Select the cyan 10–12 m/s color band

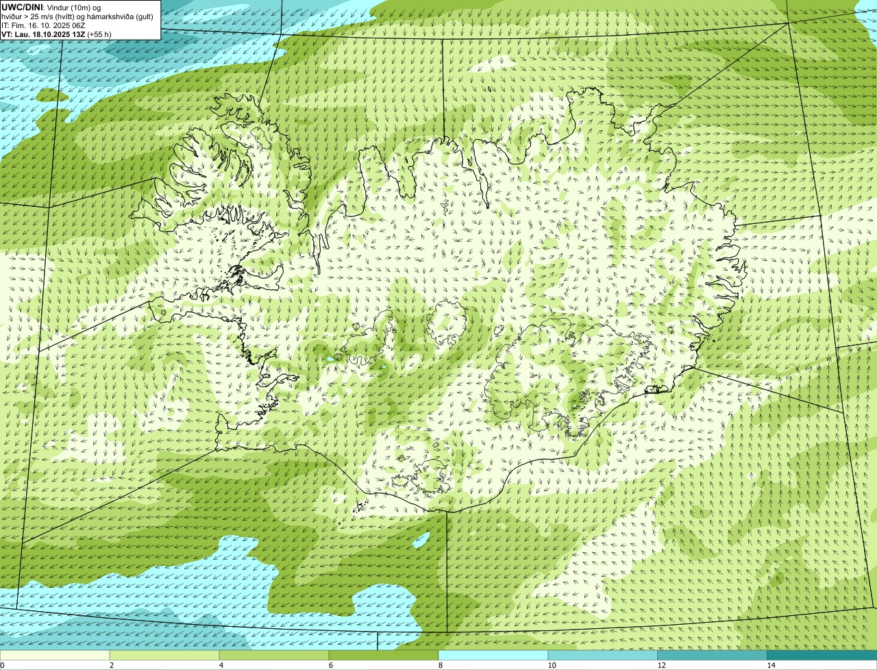point(603,655)
